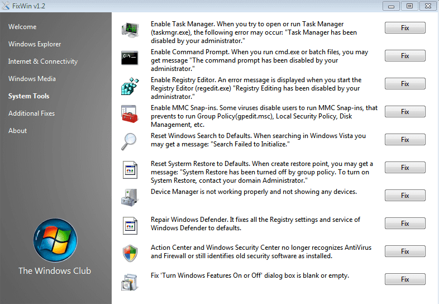Screen dimensions: 439x304
Task: Fix the Repair Windows Defender issue
Action: (x=405, y=224)
